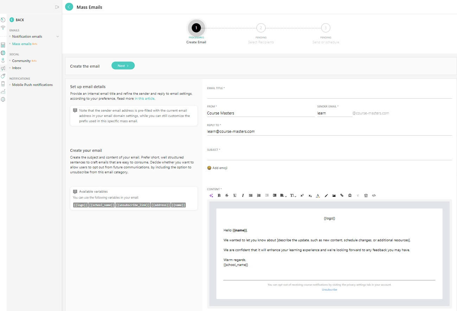Apply strikethrough formatting in editor

(x=227, y=195)
